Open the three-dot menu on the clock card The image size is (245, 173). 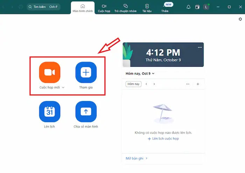(200, 47)
